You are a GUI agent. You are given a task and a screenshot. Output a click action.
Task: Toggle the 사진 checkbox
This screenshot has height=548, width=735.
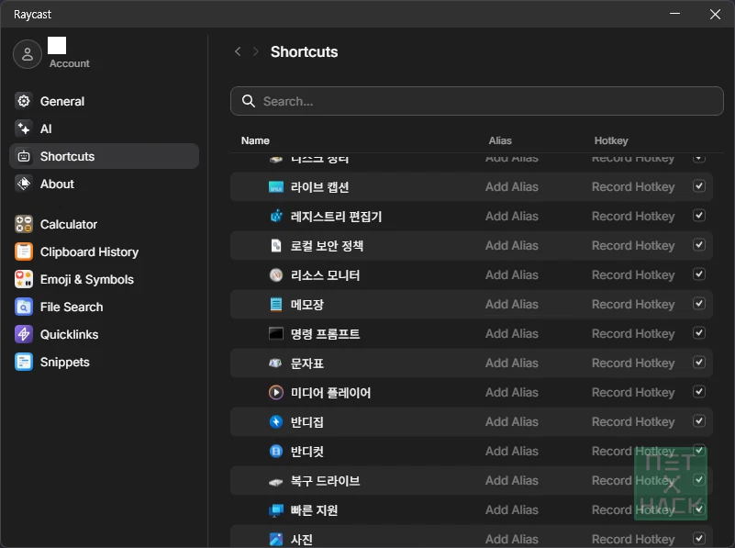(699, 539)
